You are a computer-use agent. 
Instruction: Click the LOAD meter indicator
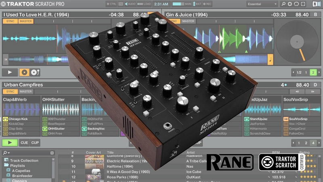(x=144, y=4)
